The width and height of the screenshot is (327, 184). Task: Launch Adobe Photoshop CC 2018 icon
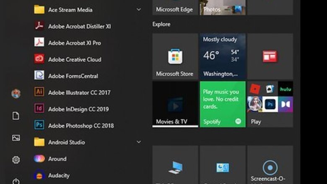click(39, 125)
